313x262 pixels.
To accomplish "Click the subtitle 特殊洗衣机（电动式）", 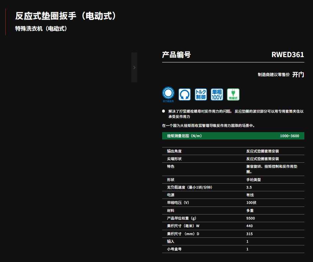I will click(x=41, y=29).
